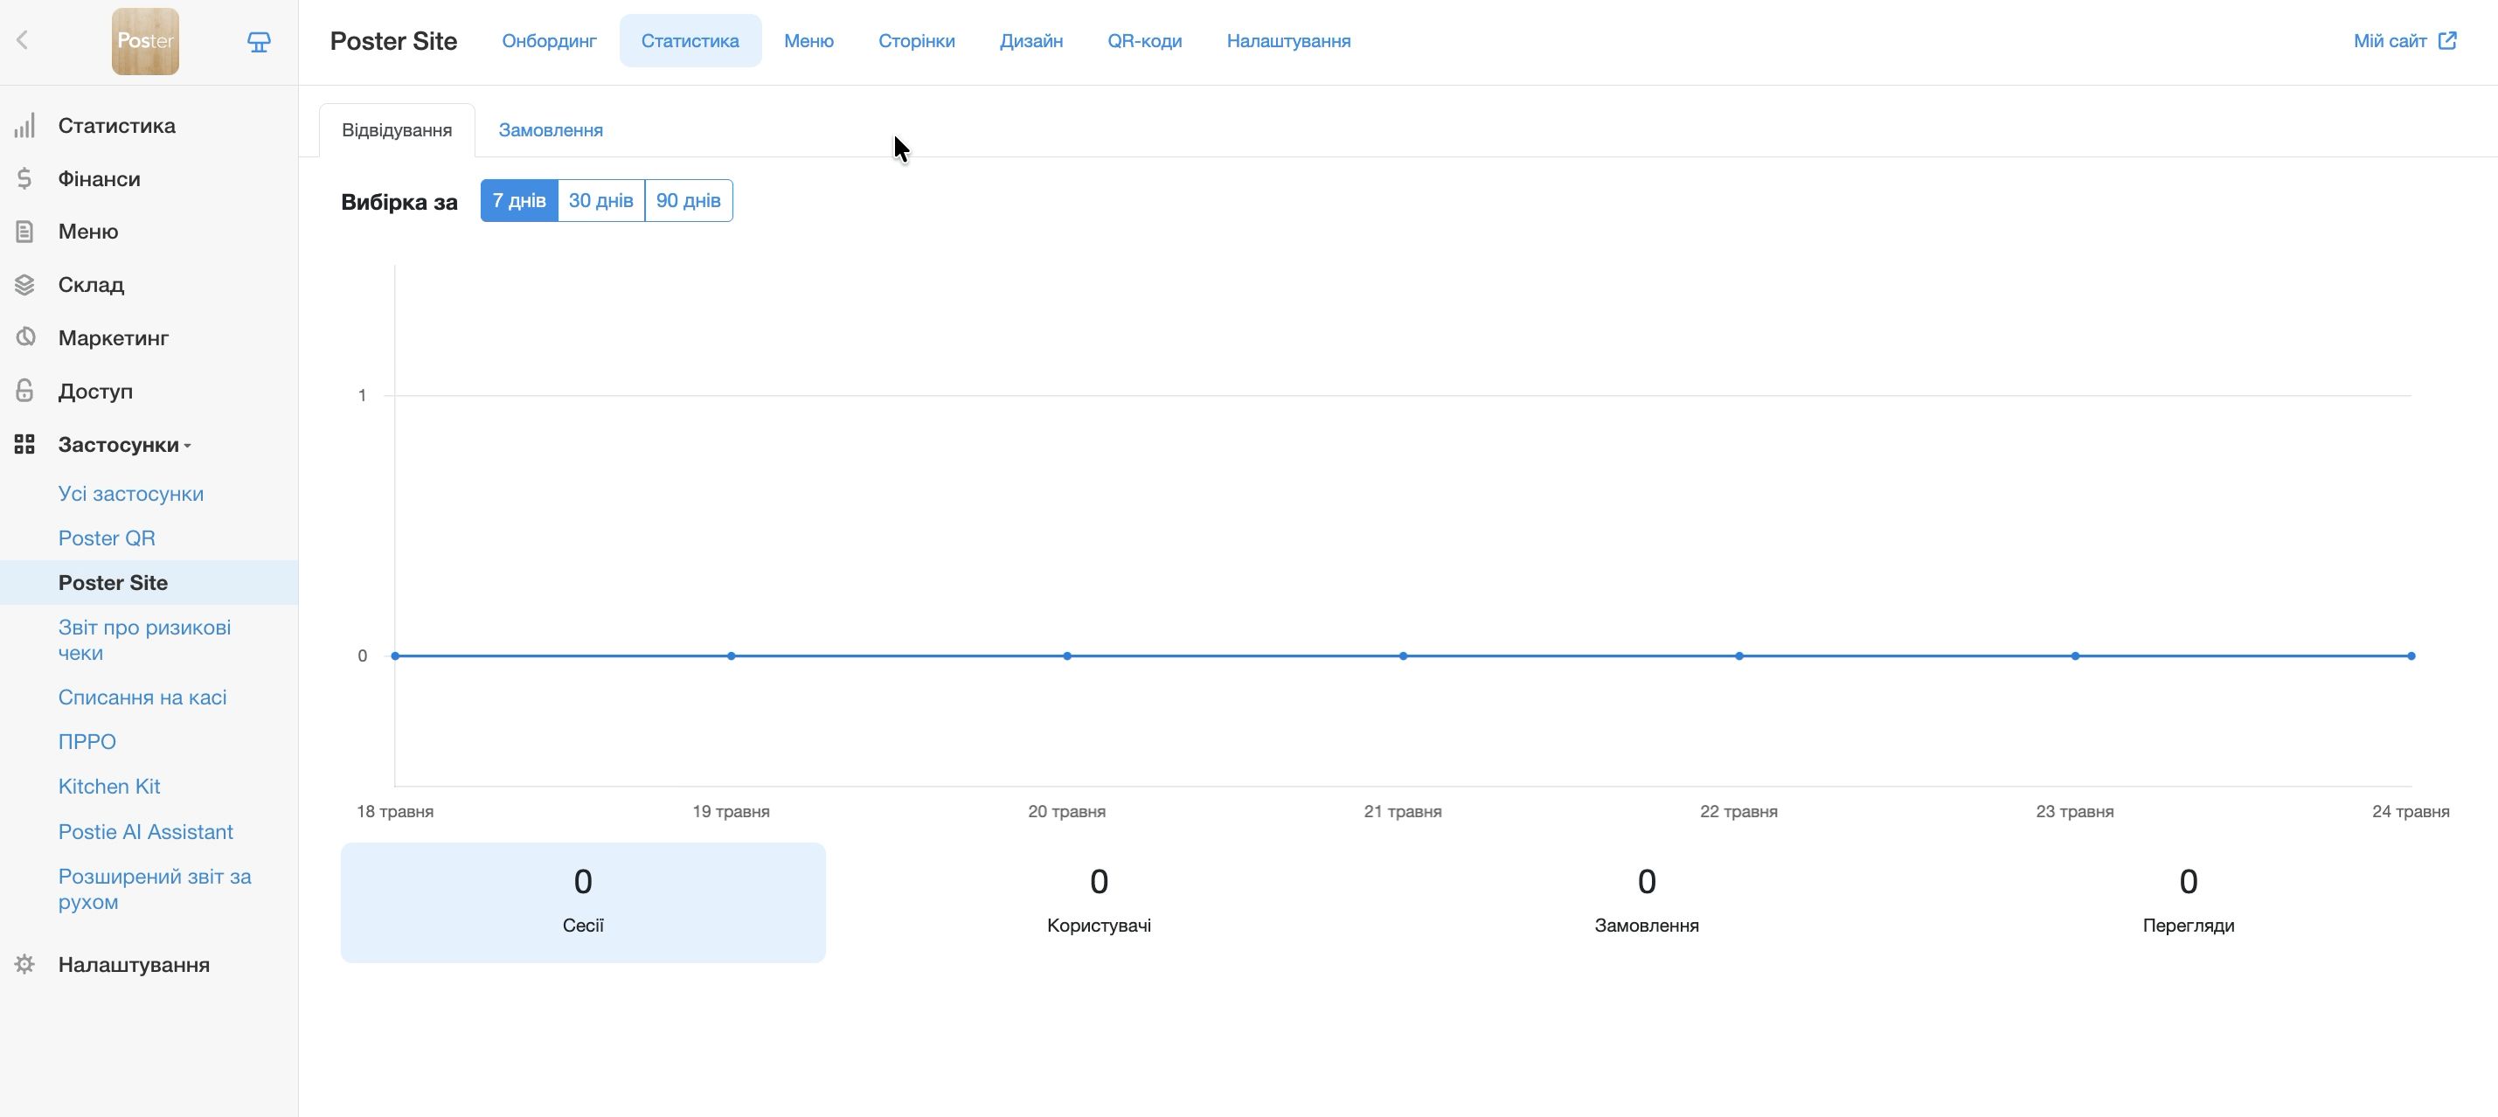The width and height of the screenshot is (2498, 1117).
Task: Click the dollar icon beside Фінанси
Action: (24, 178)
